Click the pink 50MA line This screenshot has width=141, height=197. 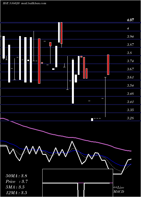(x=65, y=136)
